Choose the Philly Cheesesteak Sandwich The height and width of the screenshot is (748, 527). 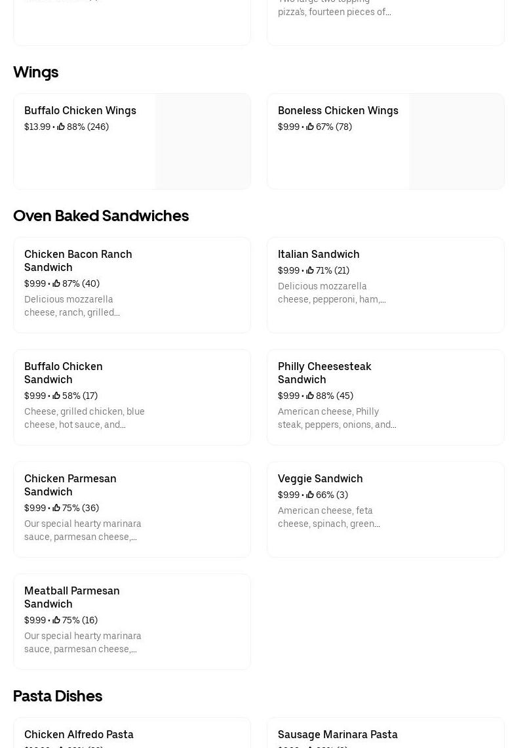[x=324, y=373]
